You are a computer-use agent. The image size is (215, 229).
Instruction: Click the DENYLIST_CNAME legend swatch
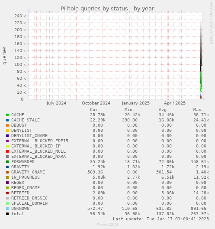(x=7, y=136)
